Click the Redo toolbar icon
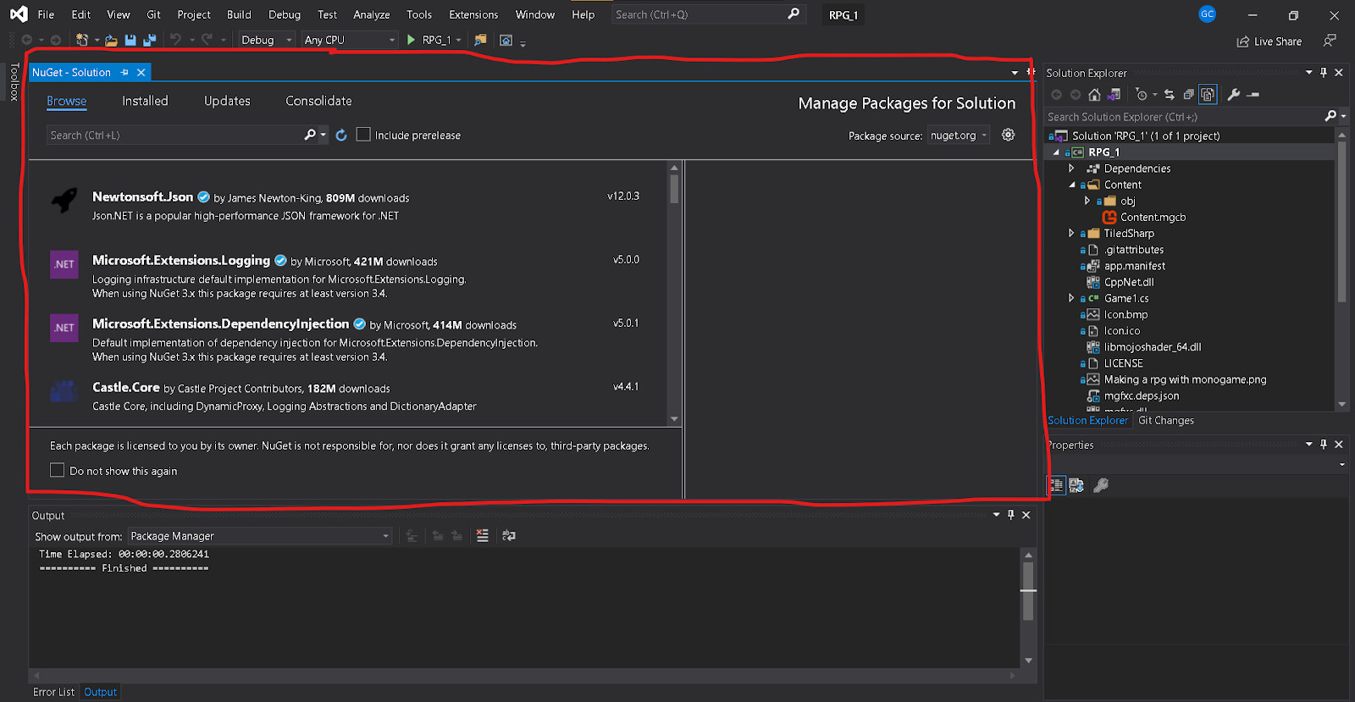The image size is (1355, 702). [207, 40]
